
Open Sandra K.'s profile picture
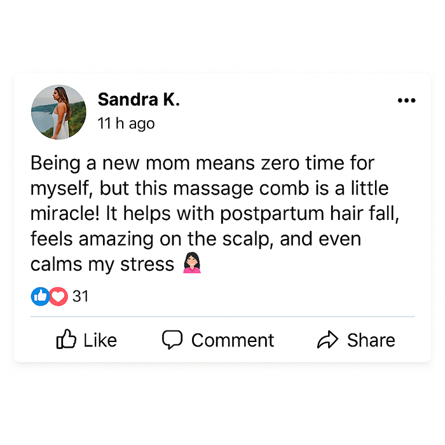click(x=58, y=113)
